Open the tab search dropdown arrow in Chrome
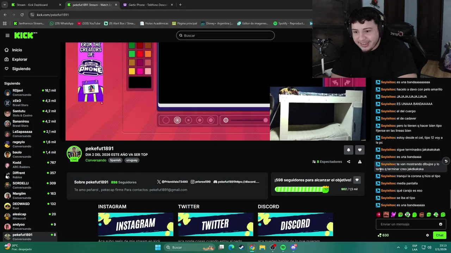 (x=4, y=5)
